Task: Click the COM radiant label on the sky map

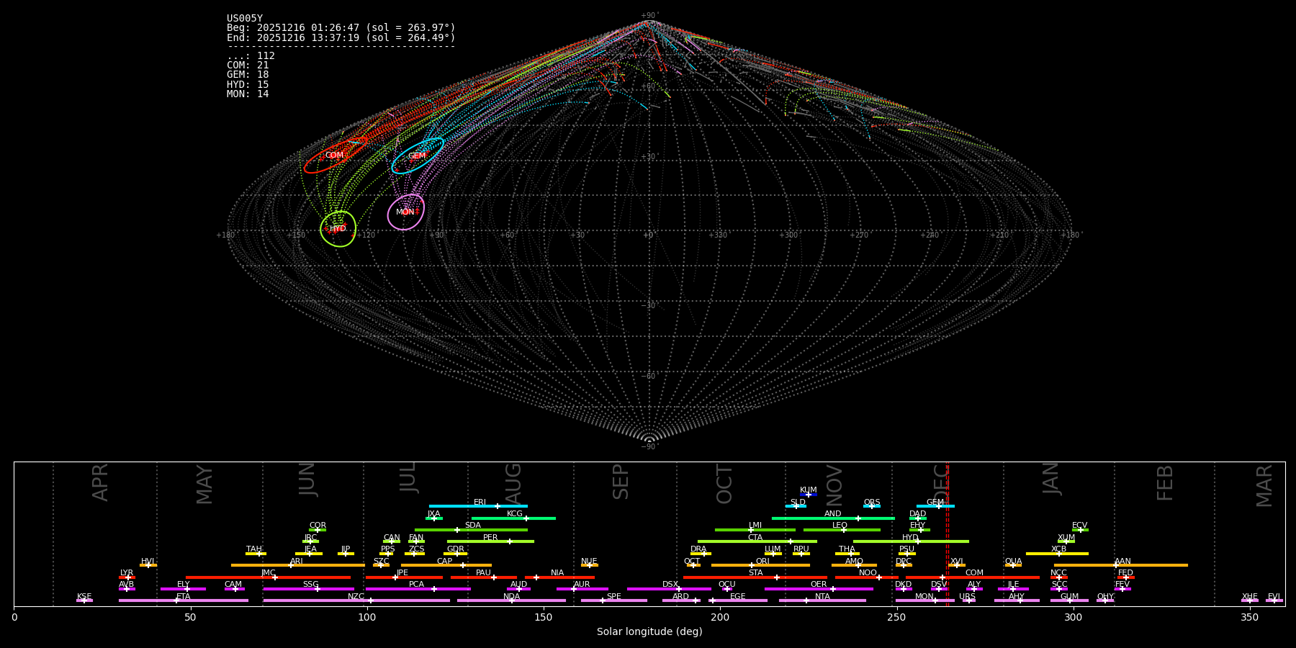Action: pos(334,156)
